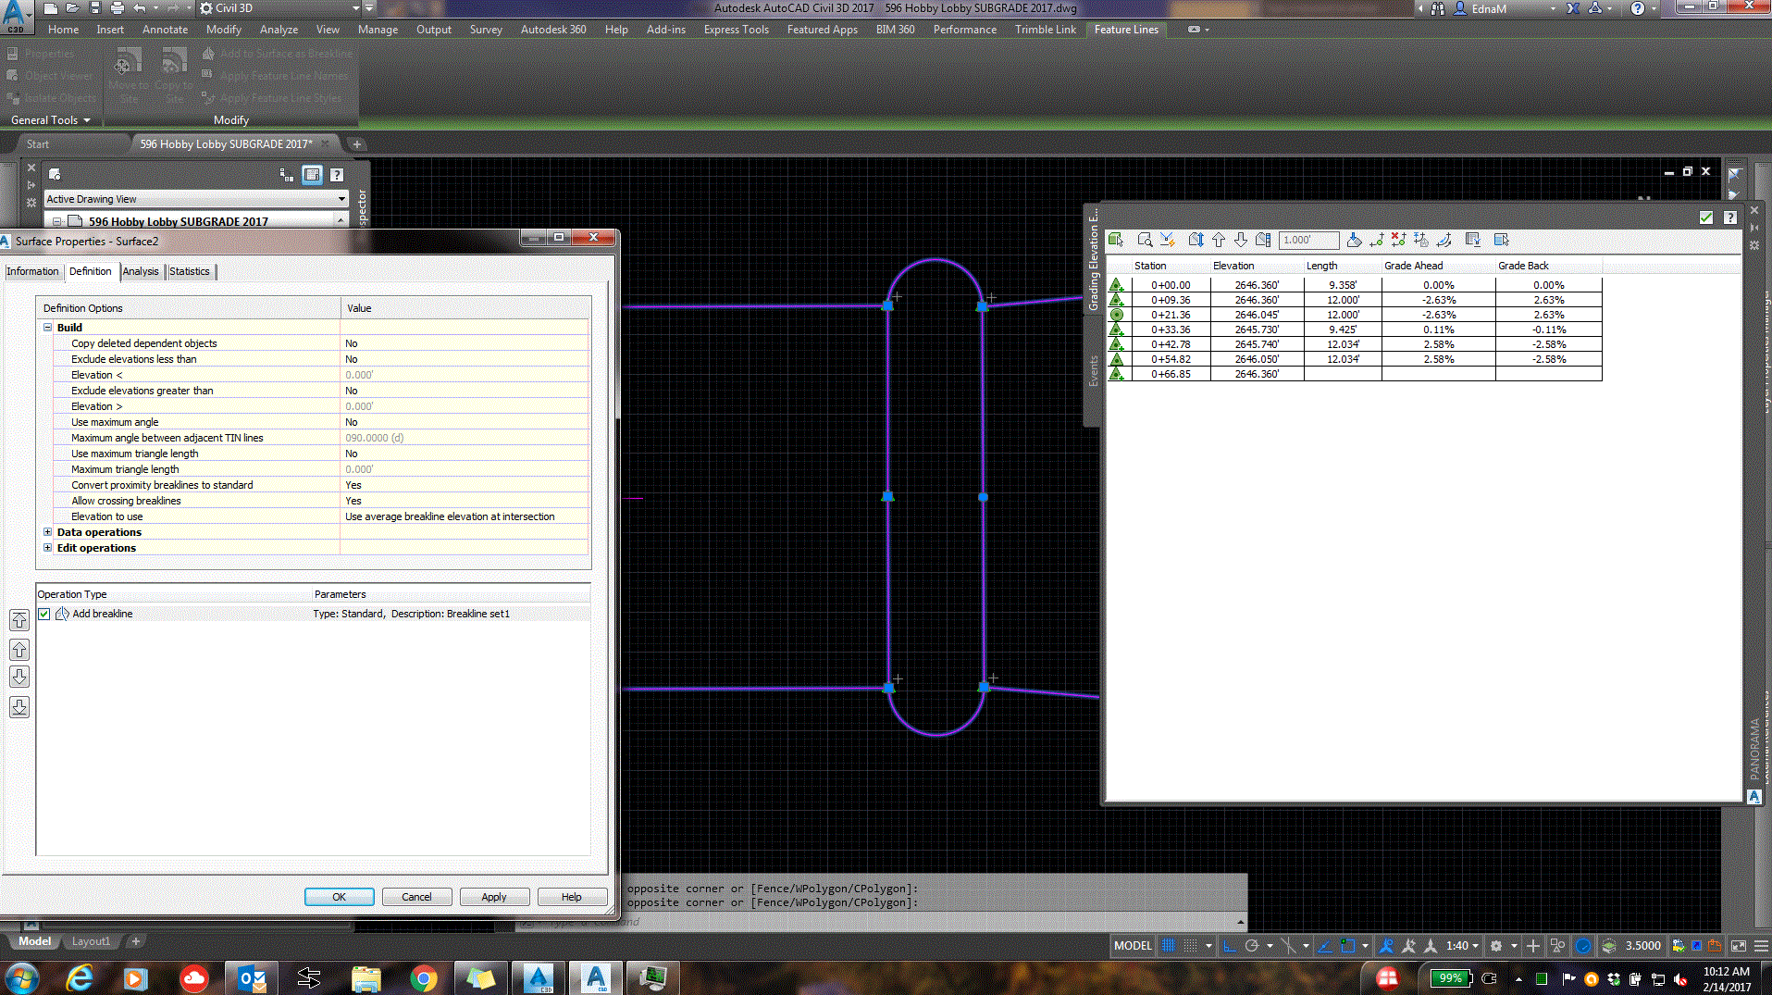Click Plot printer icon in quick access toolbar
Image resolution: width=1772 pixels, height=995 pixels.
pyautogui.click(x=117, y=8)
